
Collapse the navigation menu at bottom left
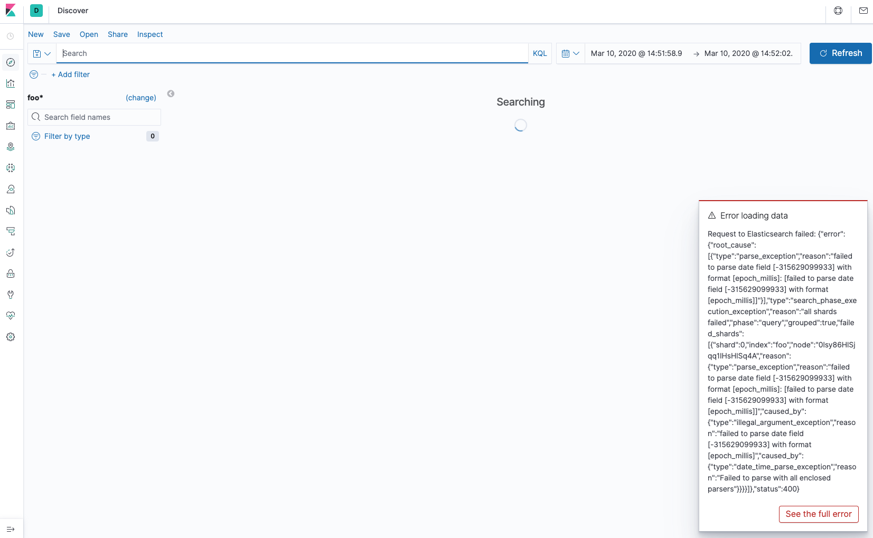point(11,529)
